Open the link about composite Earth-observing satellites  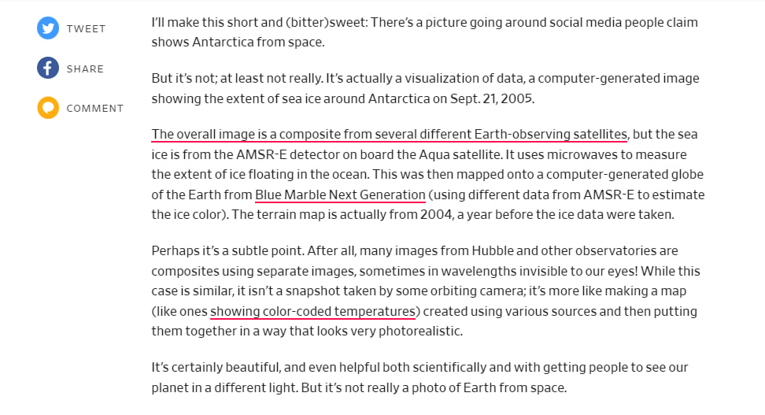pos(390,134)
